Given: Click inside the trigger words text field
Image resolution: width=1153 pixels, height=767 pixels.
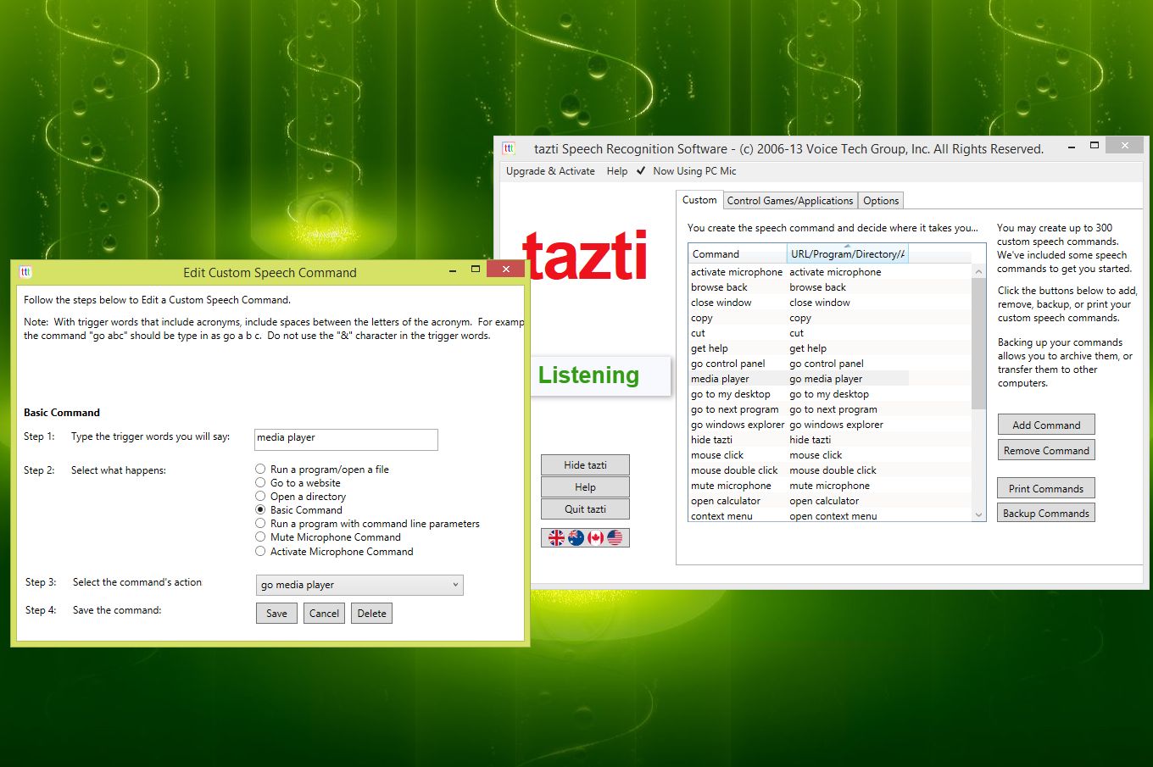Looking at the screenshot, I should pyautogui.click(x=345, y=439).
